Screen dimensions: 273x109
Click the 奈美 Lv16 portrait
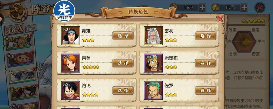pyautogui.click(x=70, y=63)
